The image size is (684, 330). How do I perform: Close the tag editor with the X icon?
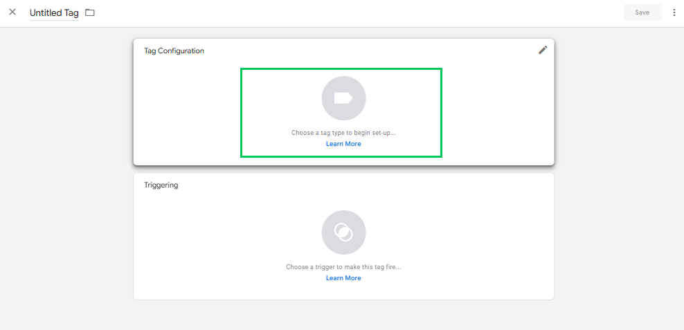click(12, 12)
